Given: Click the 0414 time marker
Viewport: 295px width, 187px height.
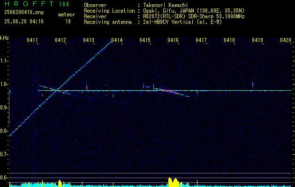Looking at the screenshot, I should click(x=117, y=40).
